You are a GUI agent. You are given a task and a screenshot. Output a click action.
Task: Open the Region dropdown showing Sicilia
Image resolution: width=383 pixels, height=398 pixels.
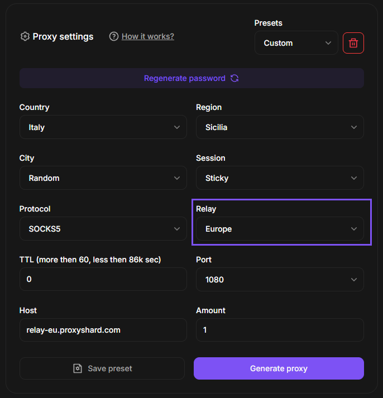coord(280,127)
